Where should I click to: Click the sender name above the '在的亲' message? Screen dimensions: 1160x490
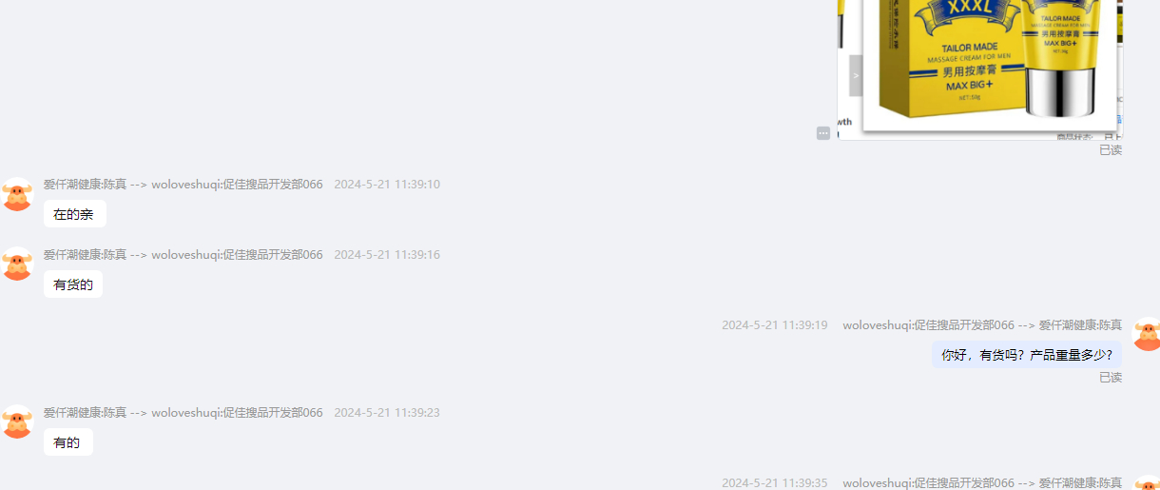click(183, 185)
